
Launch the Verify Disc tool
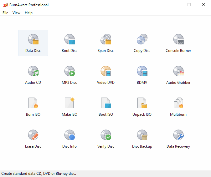pyautogui.click(x=106, y=139)
